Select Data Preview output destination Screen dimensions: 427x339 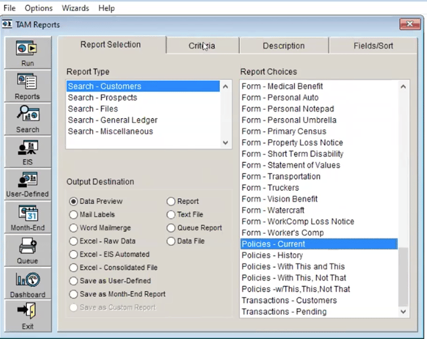pos(96,201)
